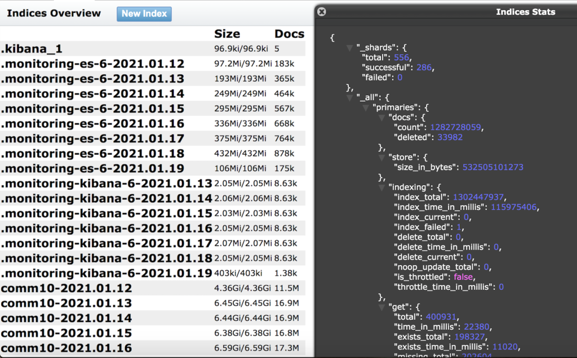Viewport: 577px width, 358px height.
Task: Select the Indices Stats panel title
Action: pos(526,12)
